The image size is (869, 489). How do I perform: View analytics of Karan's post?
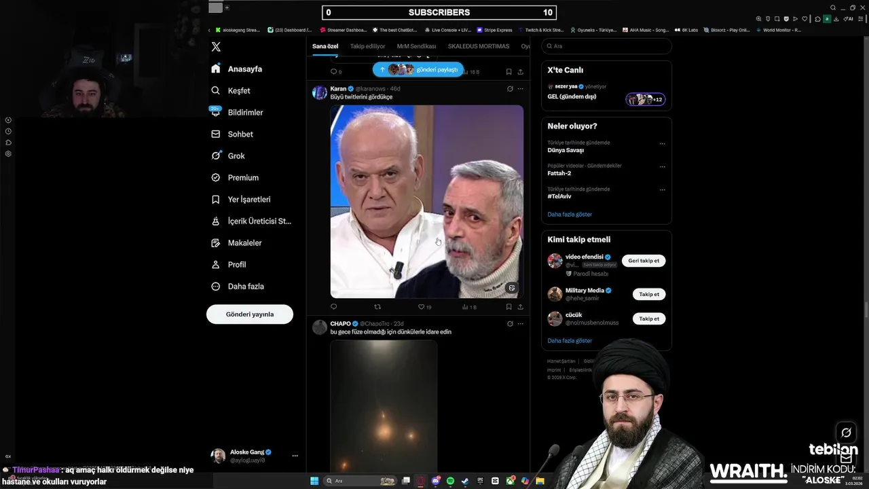click(469, 307)
